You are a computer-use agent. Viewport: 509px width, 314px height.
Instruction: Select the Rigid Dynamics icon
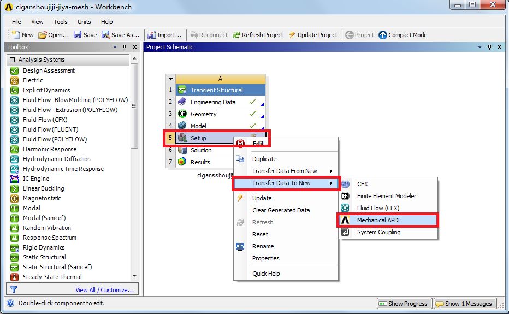click(14, 247)
